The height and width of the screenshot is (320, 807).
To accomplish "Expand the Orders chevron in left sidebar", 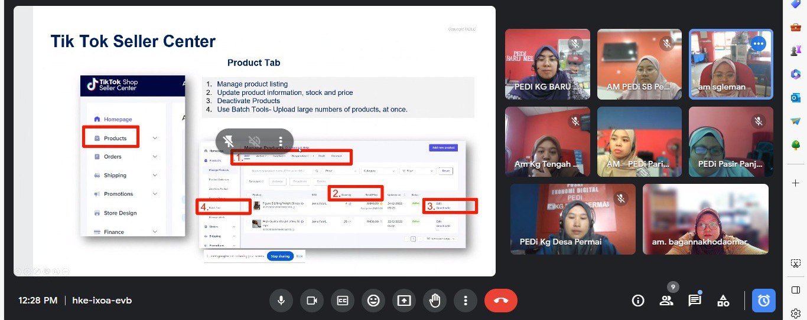I will point(155,157).
